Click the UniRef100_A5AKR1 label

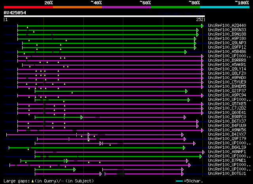coord(227,64)
